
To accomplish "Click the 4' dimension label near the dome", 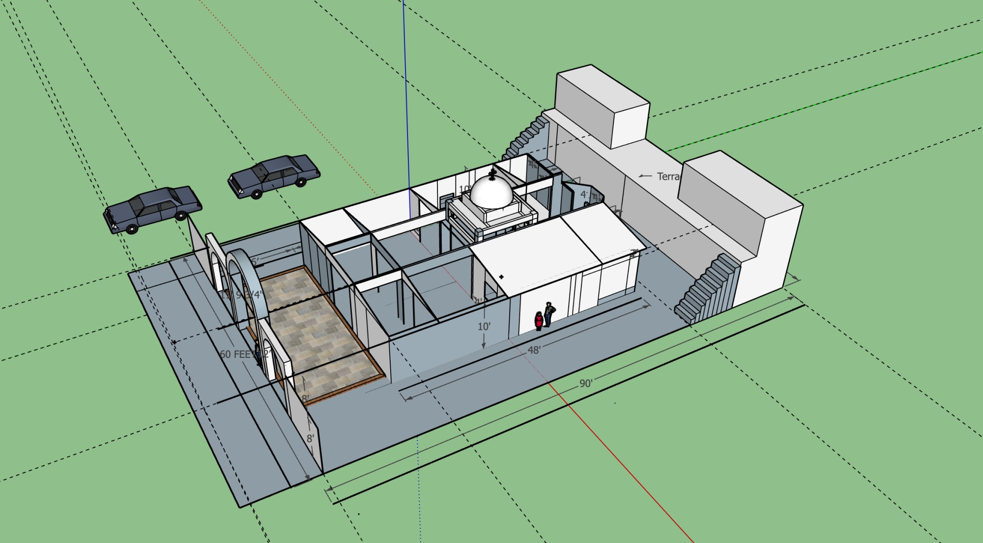I will tap(584, 194).
